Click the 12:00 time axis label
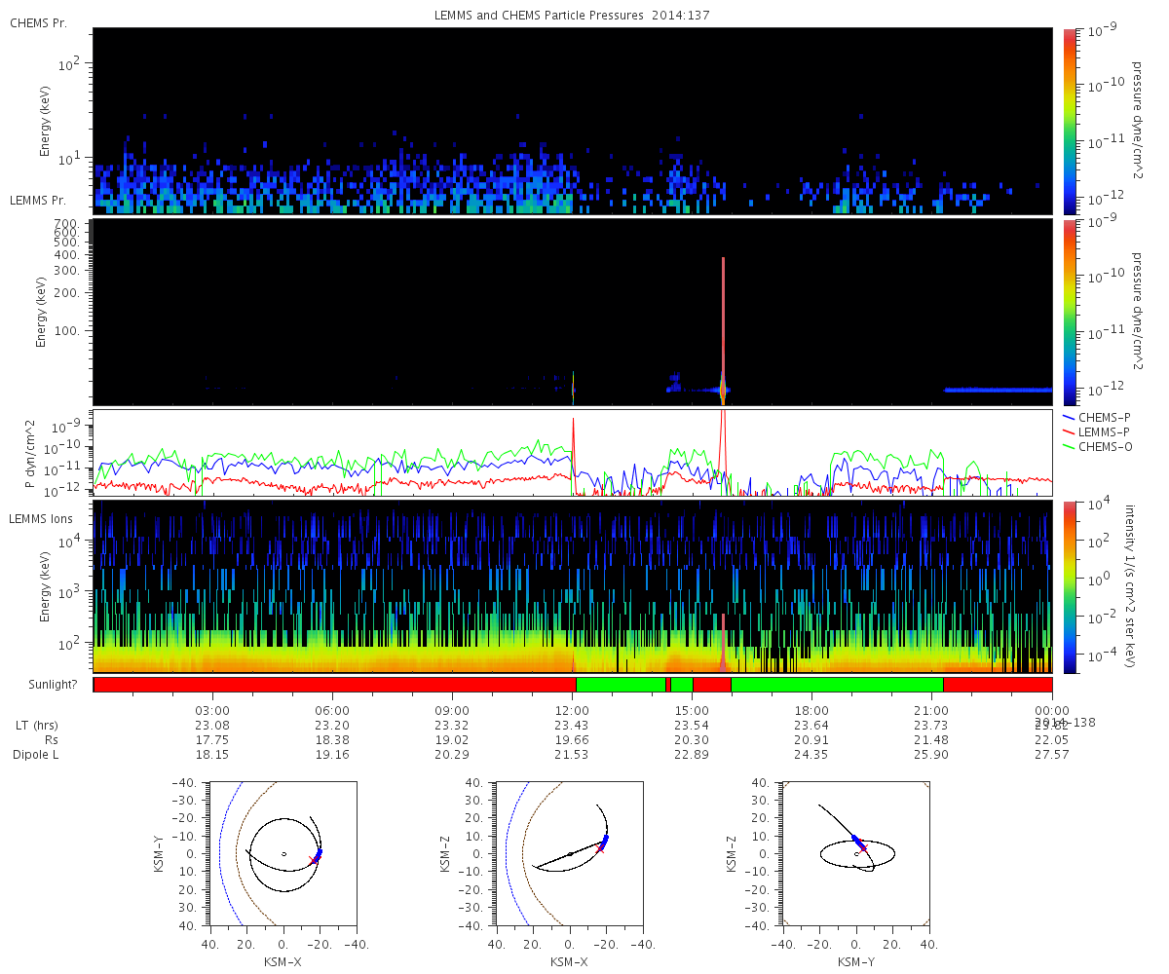 pos(573,710)
